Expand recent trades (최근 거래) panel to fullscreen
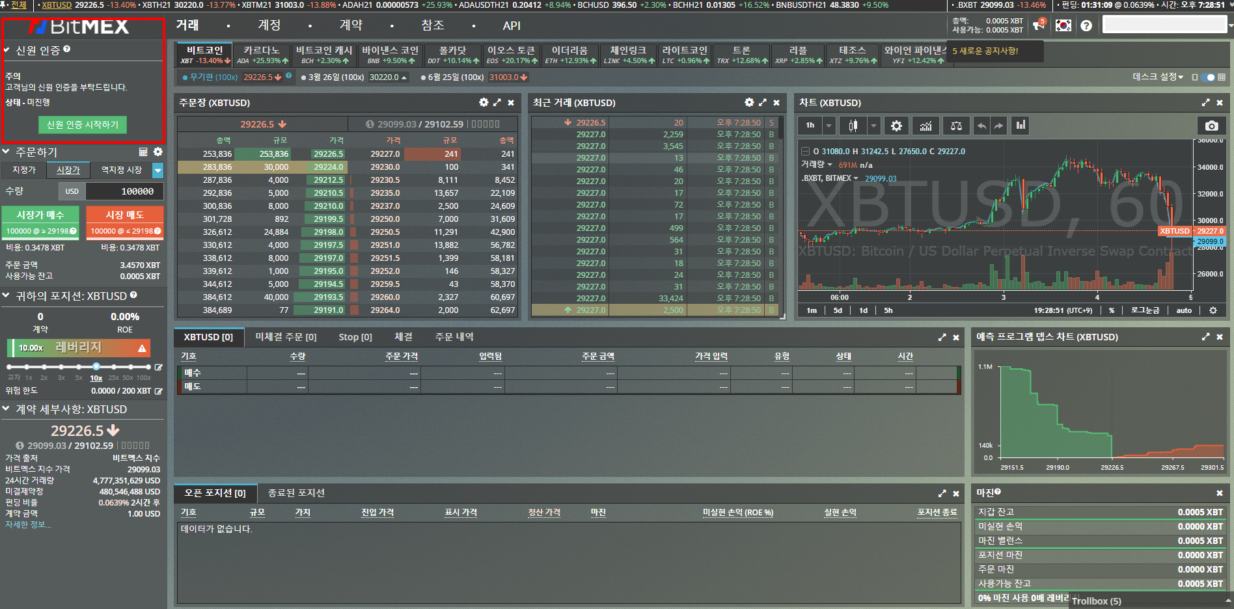The height and width of the screenshot is (609, 1234). pos(763,102)
